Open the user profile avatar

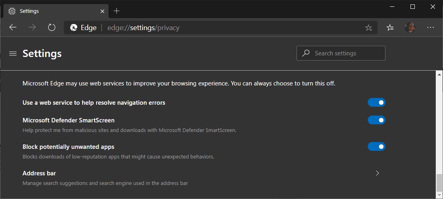pos(410,27)
